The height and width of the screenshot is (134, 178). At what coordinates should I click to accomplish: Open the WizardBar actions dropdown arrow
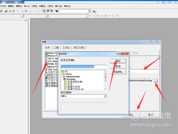[x=93, y=16]
